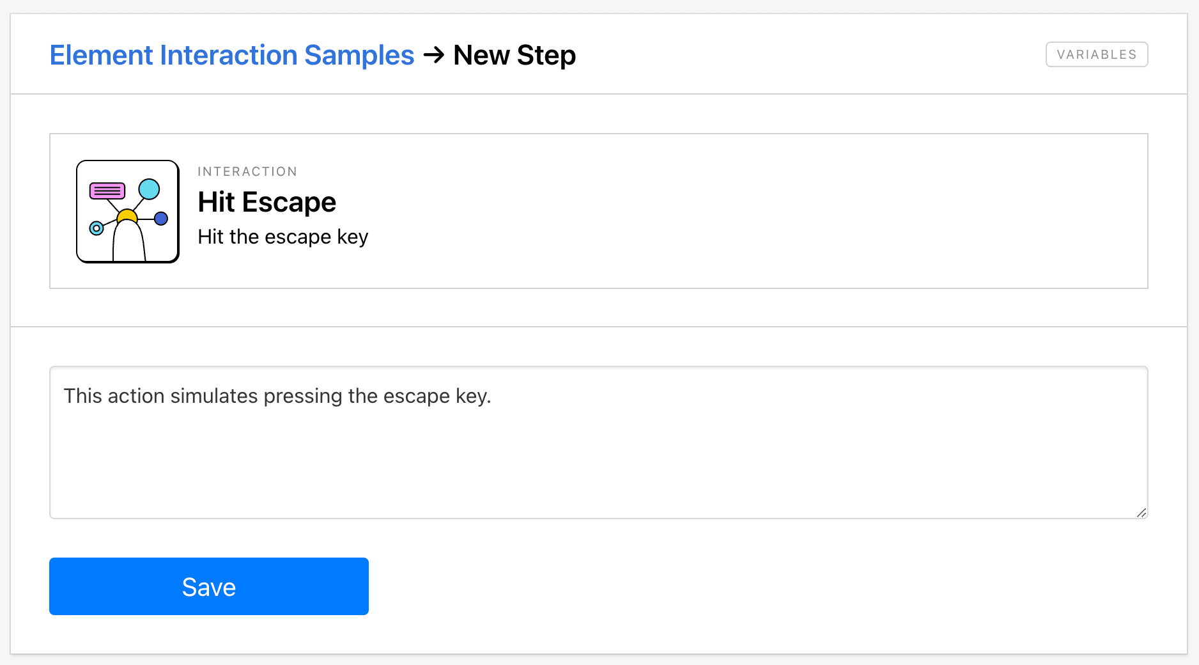Open the Element Interaction Samples link

coord(231,55)
